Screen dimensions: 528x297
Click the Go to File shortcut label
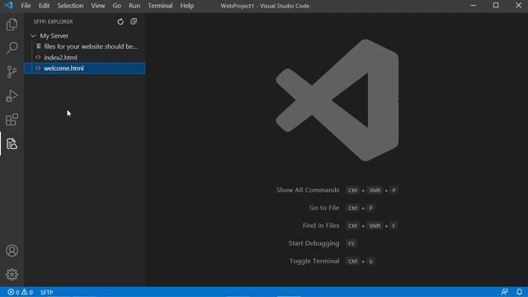[324, 208]
